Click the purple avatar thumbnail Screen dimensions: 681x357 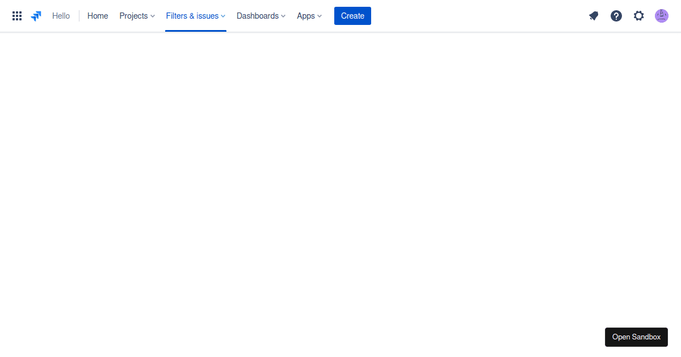pyautogui.click(x=662, y=16)
